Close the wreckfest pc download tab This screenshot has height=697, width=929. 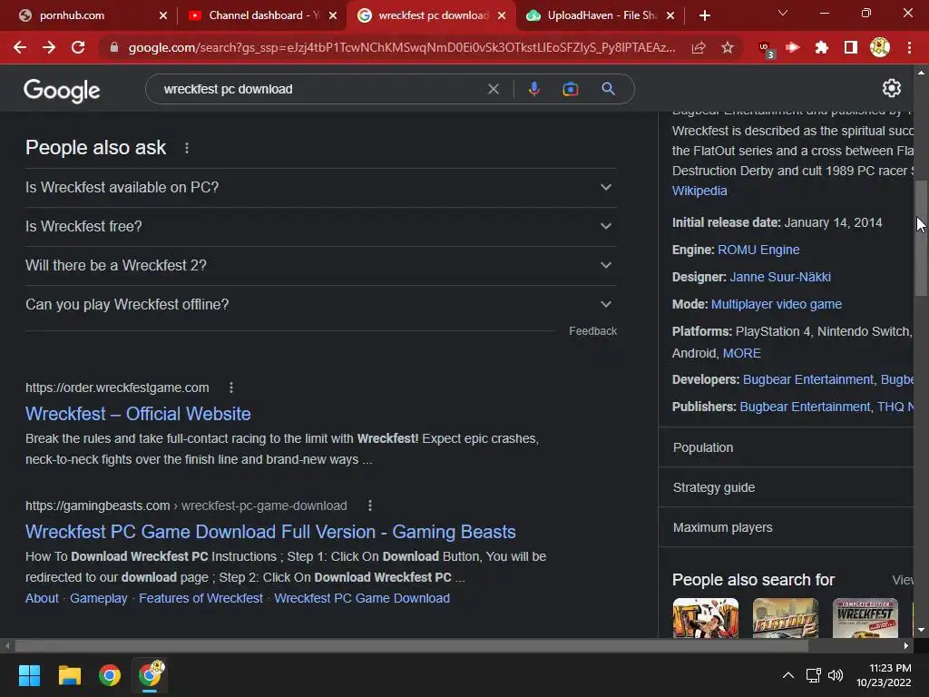[502, 15]
